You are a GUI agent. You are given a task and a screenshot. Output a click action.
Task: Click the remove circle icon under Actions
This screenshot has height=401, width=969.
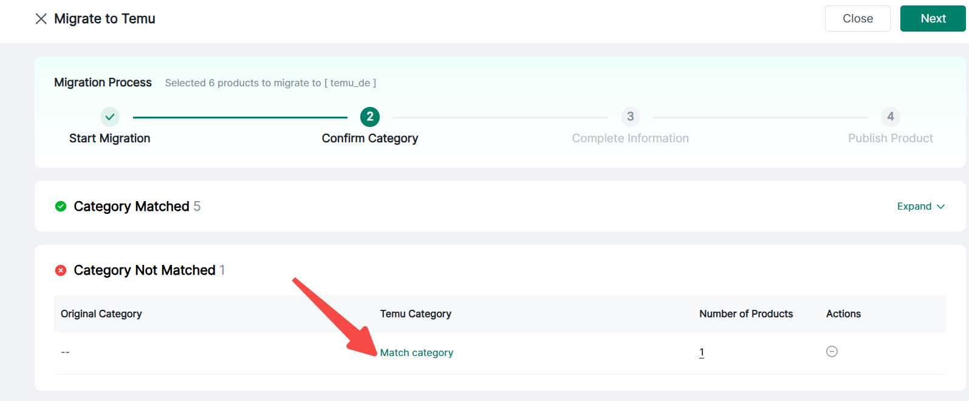click(832, 352)
